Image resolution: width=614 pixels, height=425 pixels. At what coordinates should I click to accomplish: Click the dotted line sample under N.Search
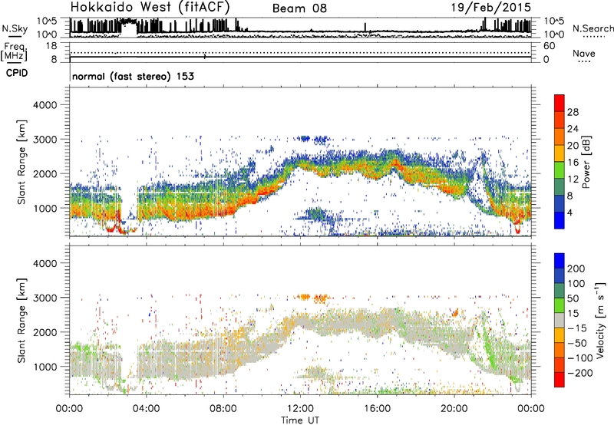pos(594,36)
